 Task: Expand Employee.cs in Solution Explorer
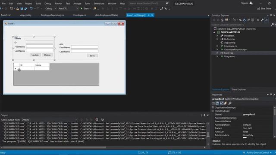(x=217, y=46)
